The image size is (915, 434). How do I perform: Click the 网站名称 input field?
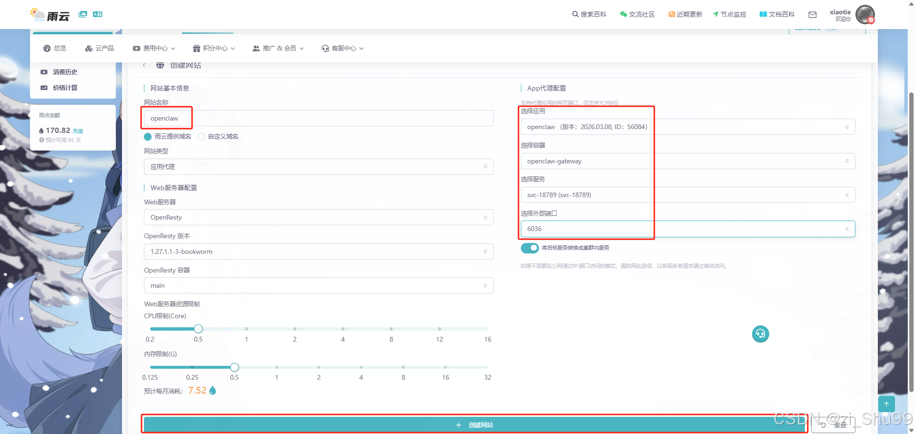pyautogui.click(x=318, y=118)
